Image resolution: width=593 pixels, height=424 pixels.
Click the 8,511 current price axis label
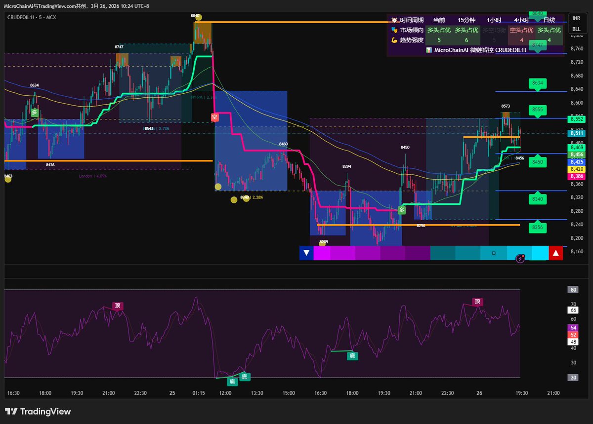[577, 133]
